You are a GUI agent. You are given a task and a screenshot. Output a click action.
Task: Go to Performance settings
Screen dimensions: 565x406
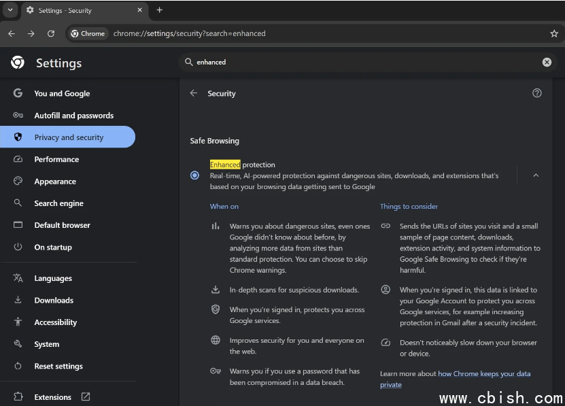(x=56, y=159)
